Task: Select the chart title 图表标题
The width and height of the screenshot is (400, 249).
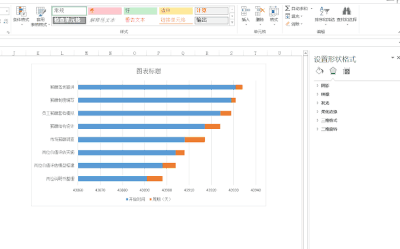Action: 148,71
